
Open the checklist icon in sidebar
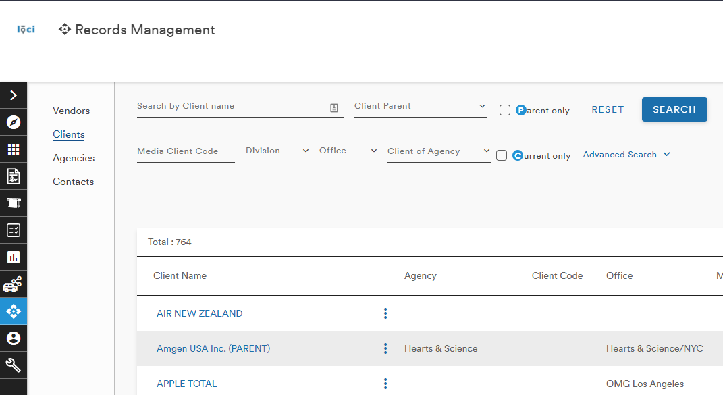click(14, 230)
